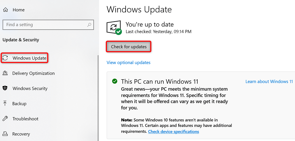Click the Recovery person icon

click(x=5, y=134)
